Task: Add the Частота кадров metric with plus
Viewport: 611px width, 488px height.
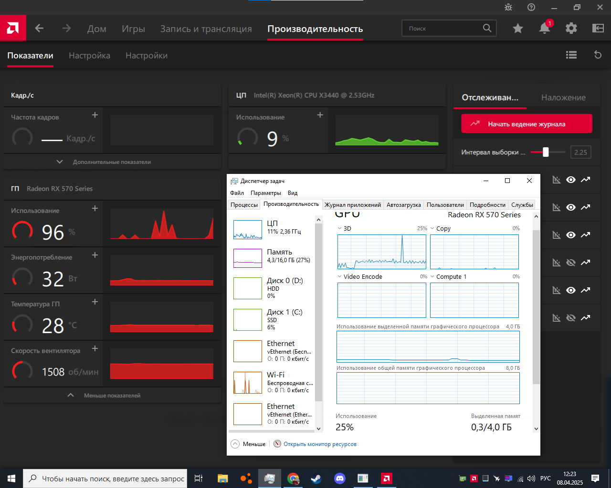Action: point(95,115)
